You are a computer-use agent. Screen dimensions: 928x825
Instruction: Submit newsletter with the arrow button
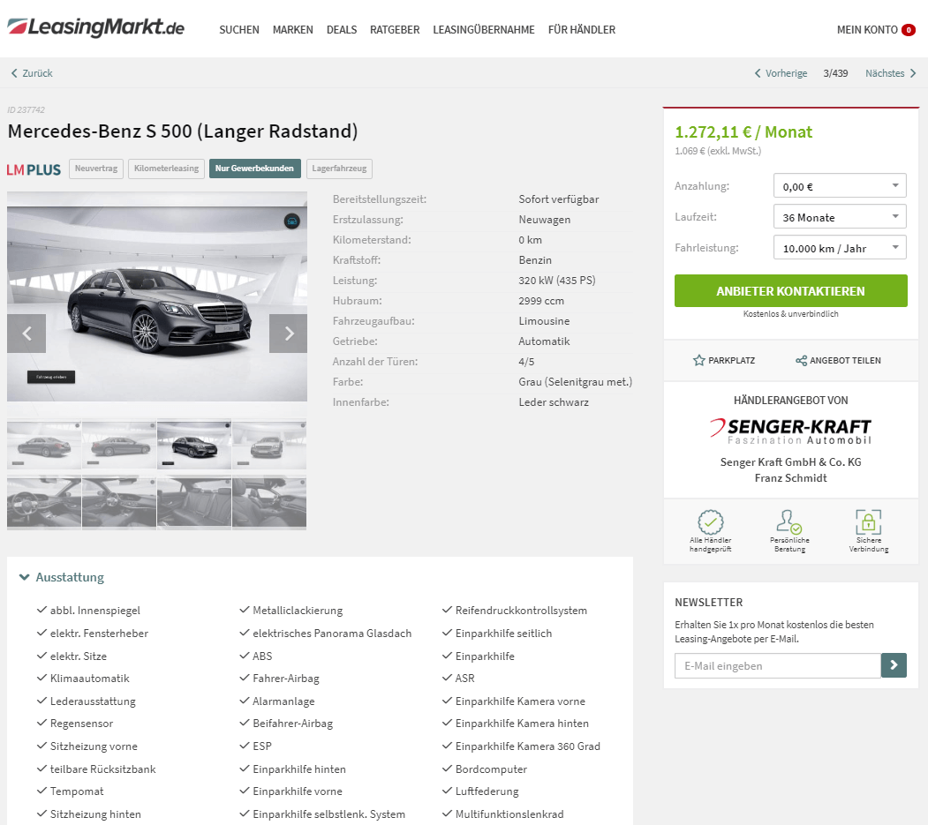click(894, 666)
